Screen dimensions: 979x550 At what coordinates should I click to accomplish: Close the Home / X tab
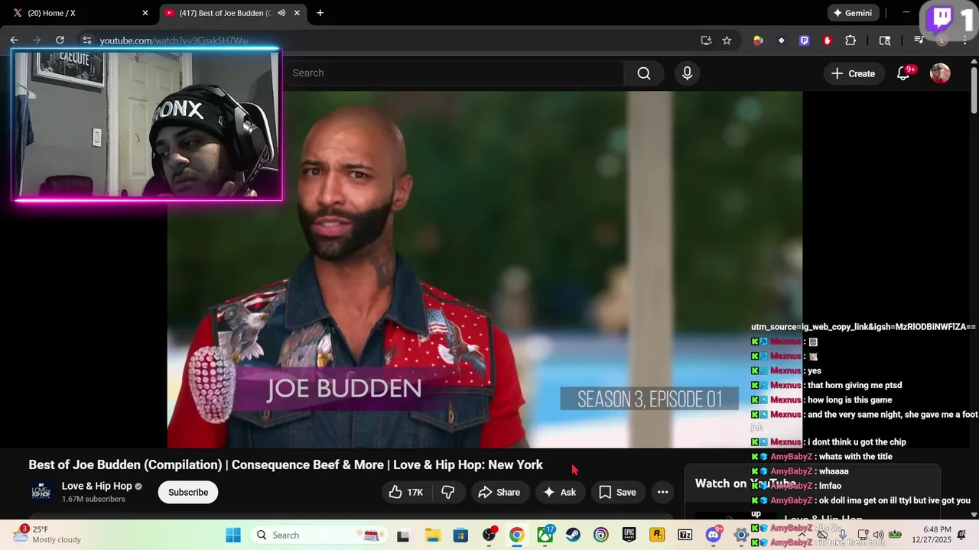145,13
